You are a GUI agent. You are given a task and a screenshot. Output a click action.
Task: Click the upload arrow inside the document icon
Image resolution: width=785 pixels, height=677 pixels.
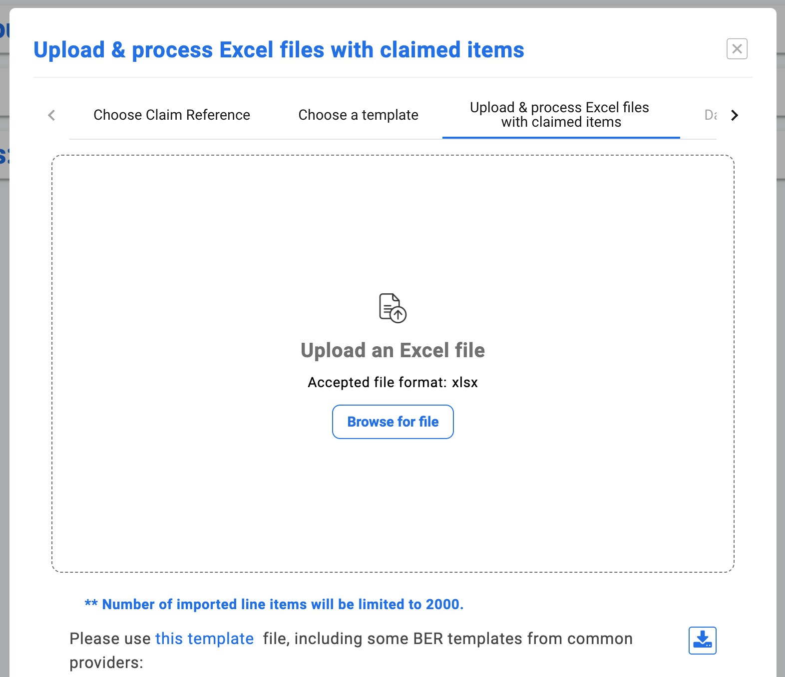[x=398, y=315]
